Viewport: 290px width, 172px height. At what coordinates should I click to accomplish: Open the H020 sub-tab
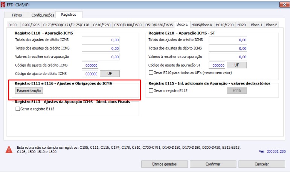(241, 25)
